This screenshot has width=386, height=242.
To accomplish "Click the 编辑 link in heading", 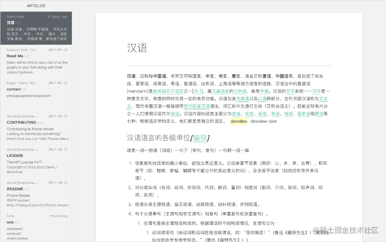I will pyautogui.click(x=200, y=138).
